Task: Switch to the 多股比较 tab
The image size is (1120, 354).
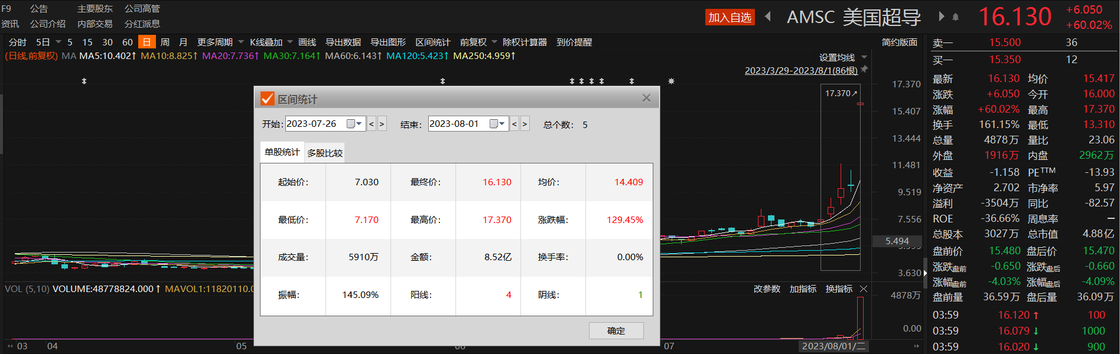Action: click(324, 153)
